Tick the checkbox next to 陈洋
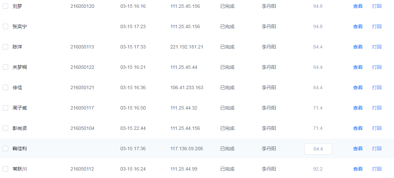 click(x=5, y=47)
